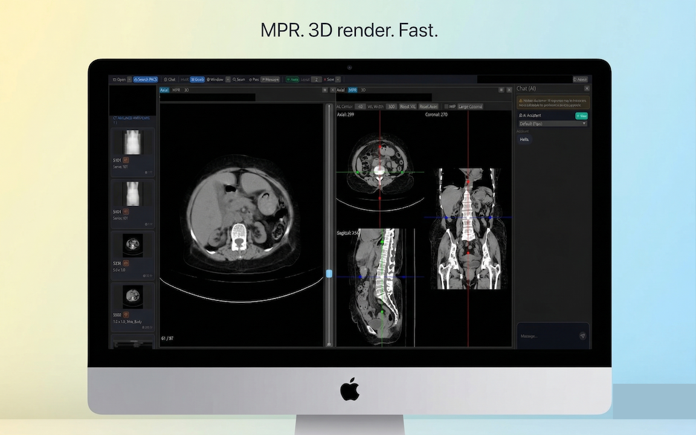This screenshot has width=696, height=435.
Task: Open the Measure tool
Action: point(270,79)
